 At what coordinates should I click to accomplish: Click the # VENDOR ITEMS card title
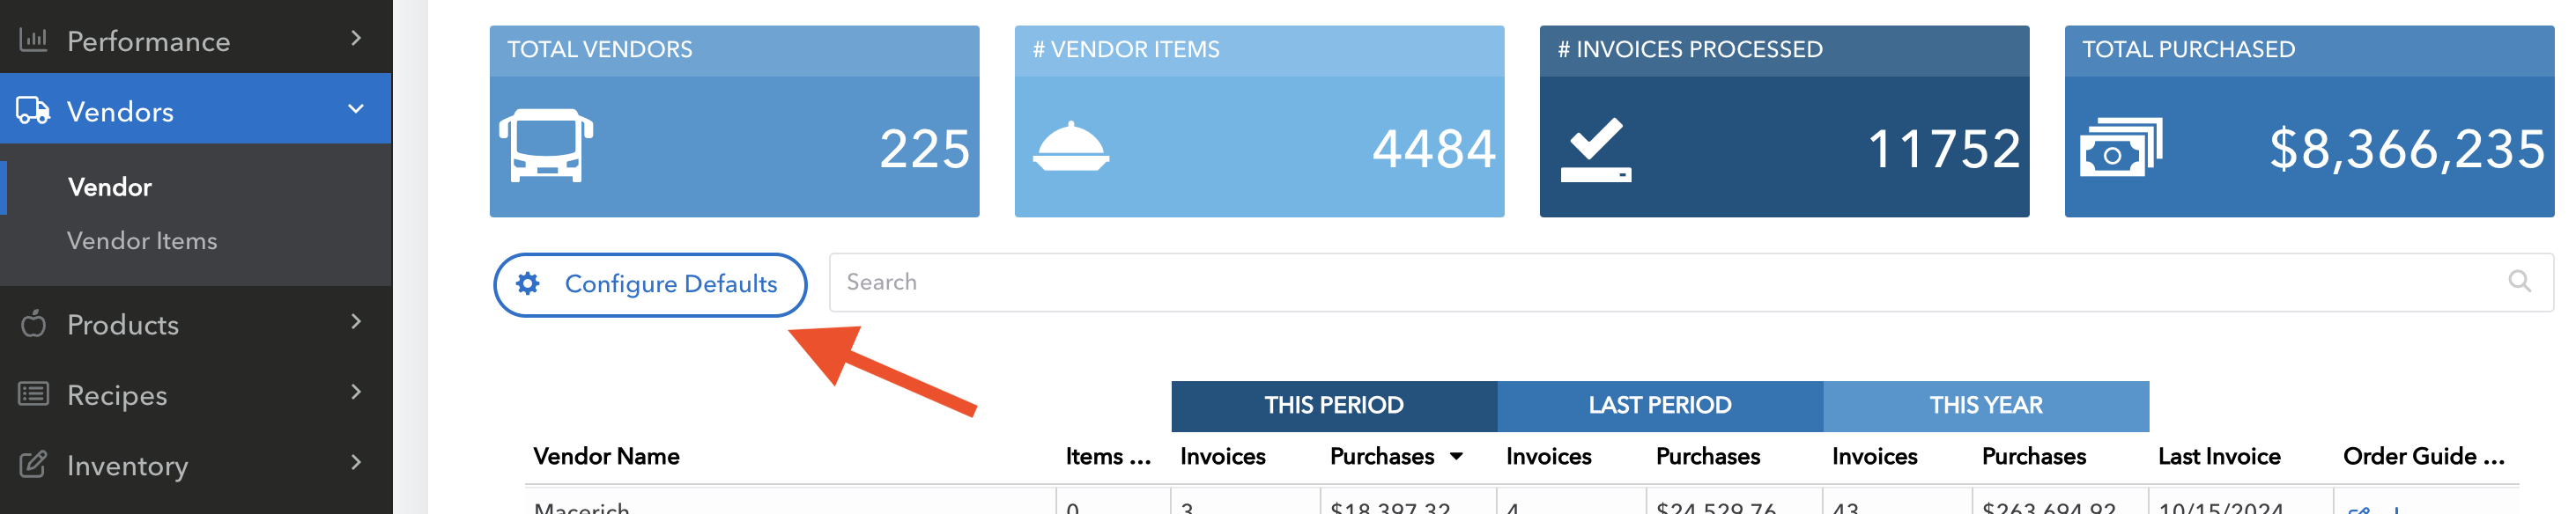[1126, 49]
